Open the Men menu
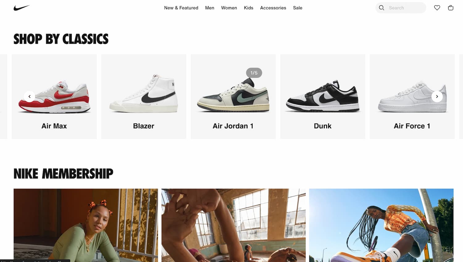463x262 pixels. coord(210,8)
